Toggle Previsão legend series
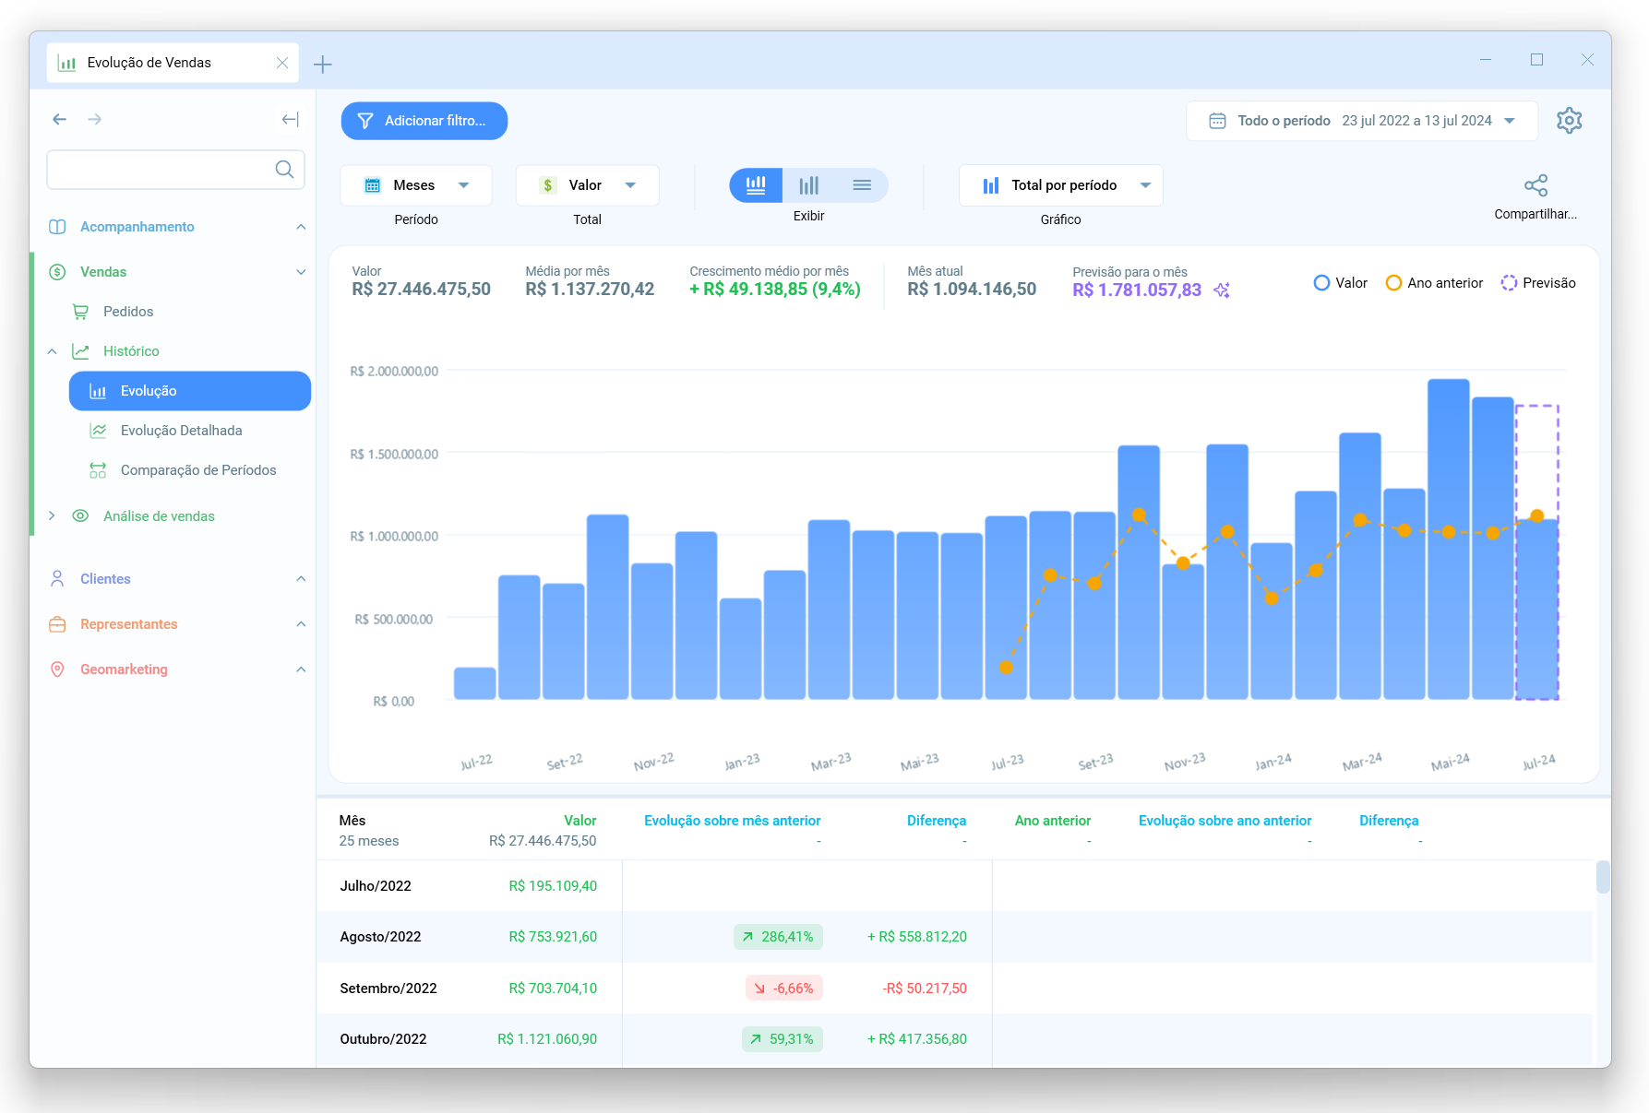This screenshot has width=1649, height=1113. pyautogui.click(x=1538, y=283)
